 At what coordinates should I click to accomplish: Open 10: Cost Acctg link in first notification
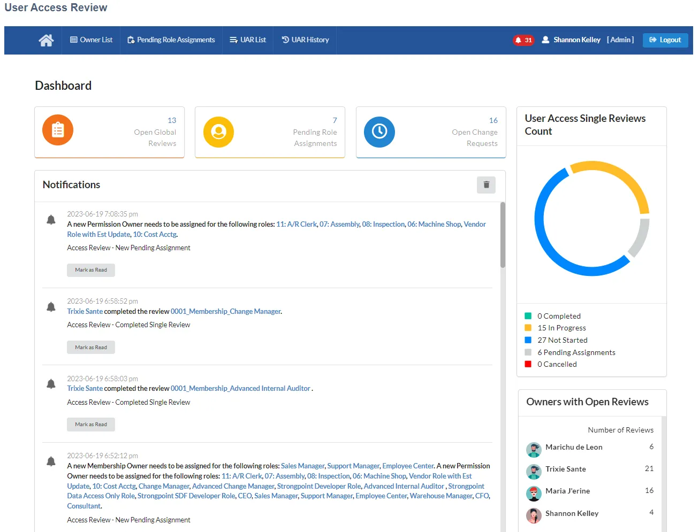pos(155,234)
